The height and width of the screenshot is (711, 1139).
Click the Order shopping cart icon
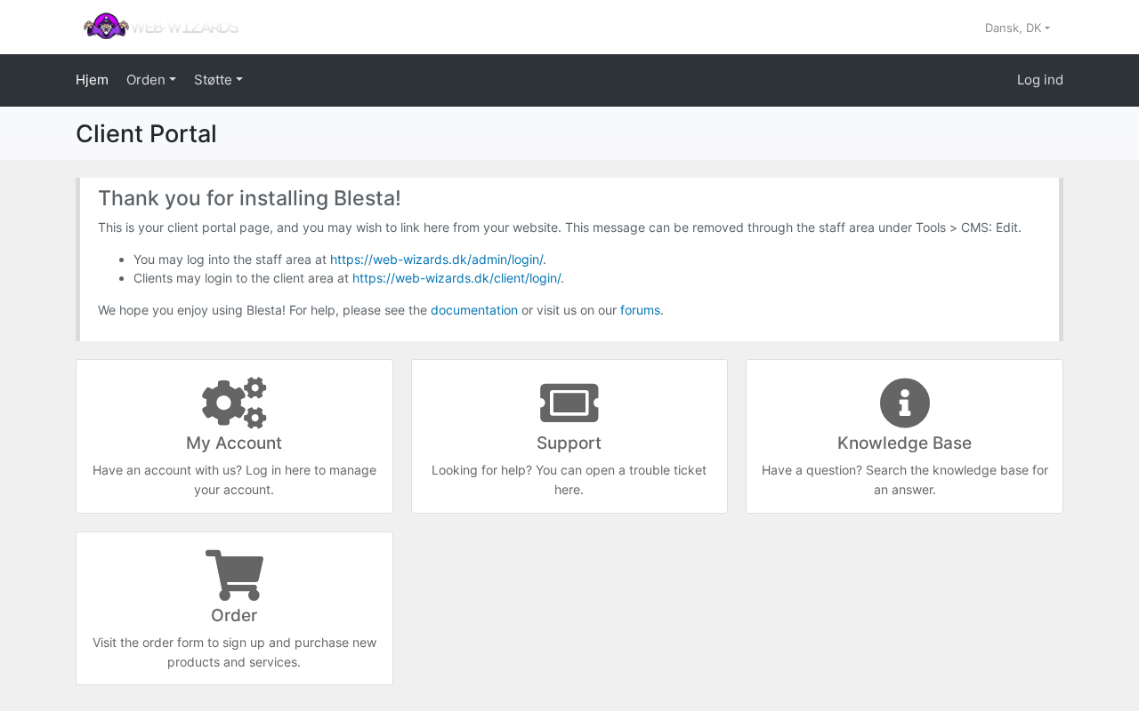coord(234,575)
